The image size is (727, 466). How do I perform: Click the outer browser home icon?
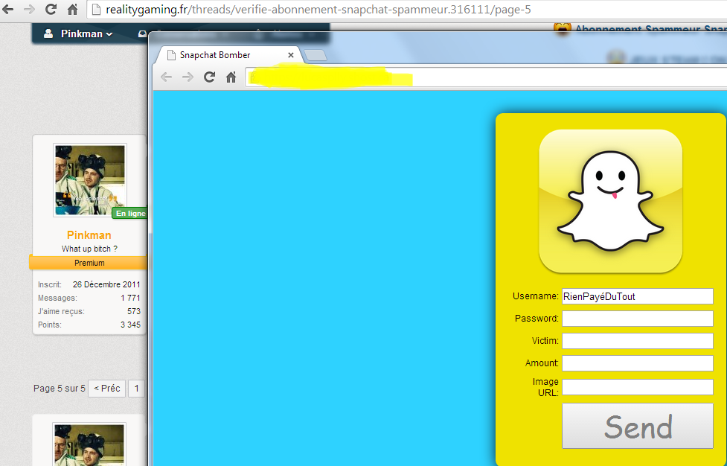[x=72, y=9]
